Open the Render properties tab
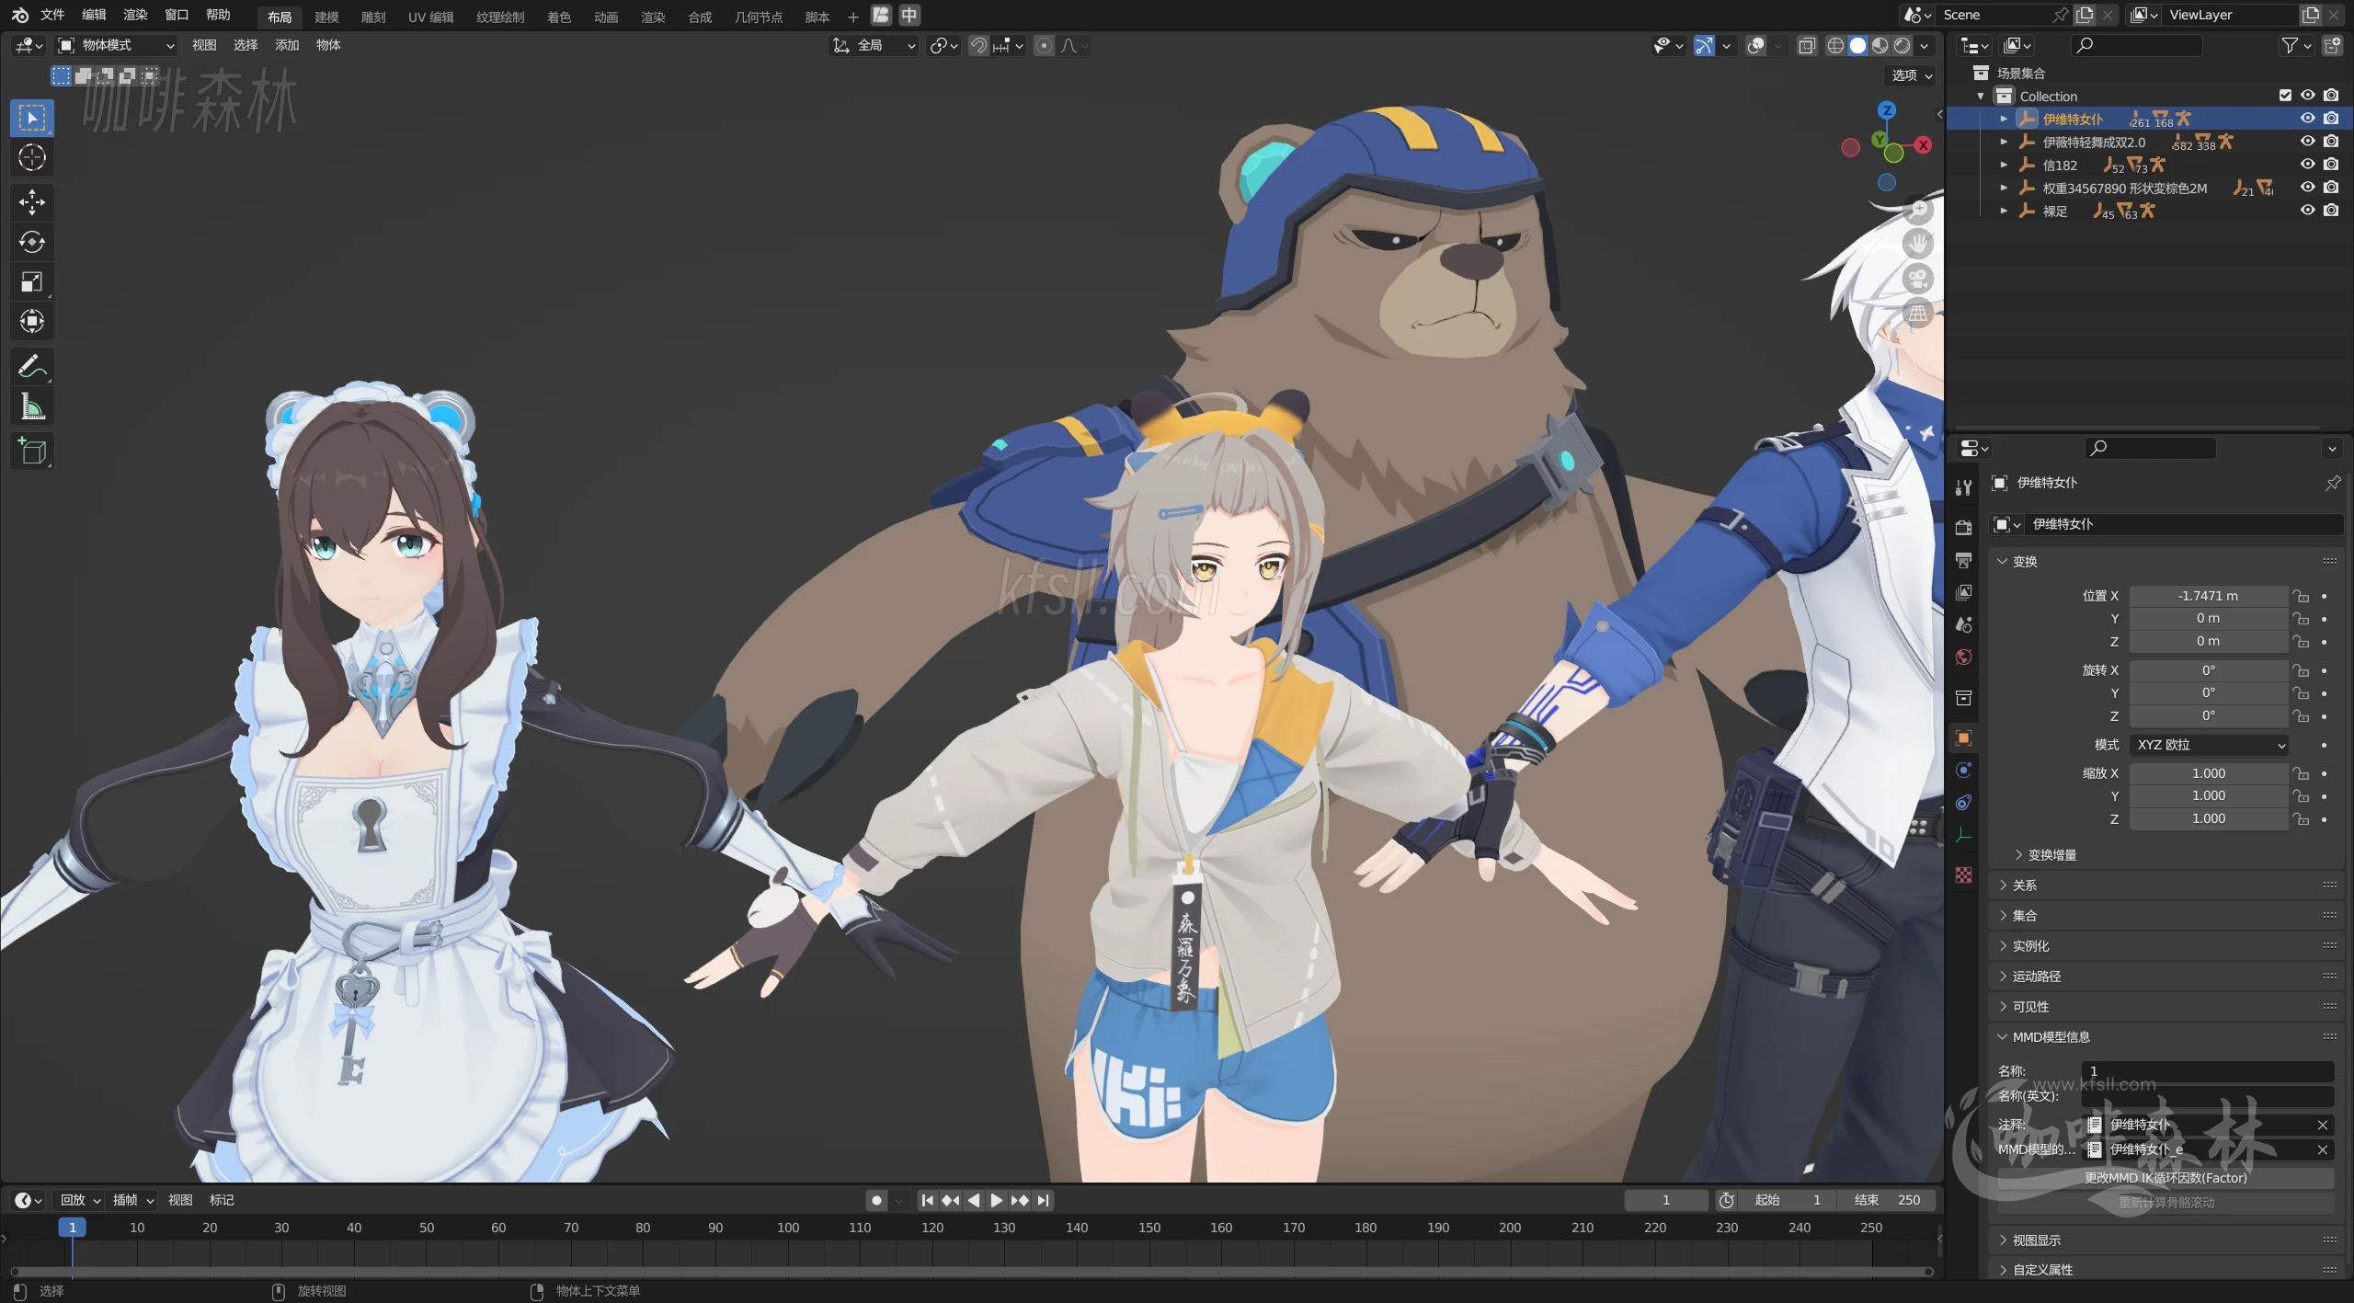 click(x=1963, y=528)
